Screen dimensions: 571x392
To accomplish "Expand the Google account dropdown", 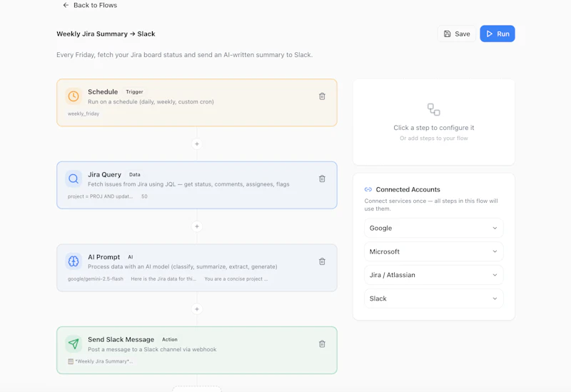I will coord(433,228).
